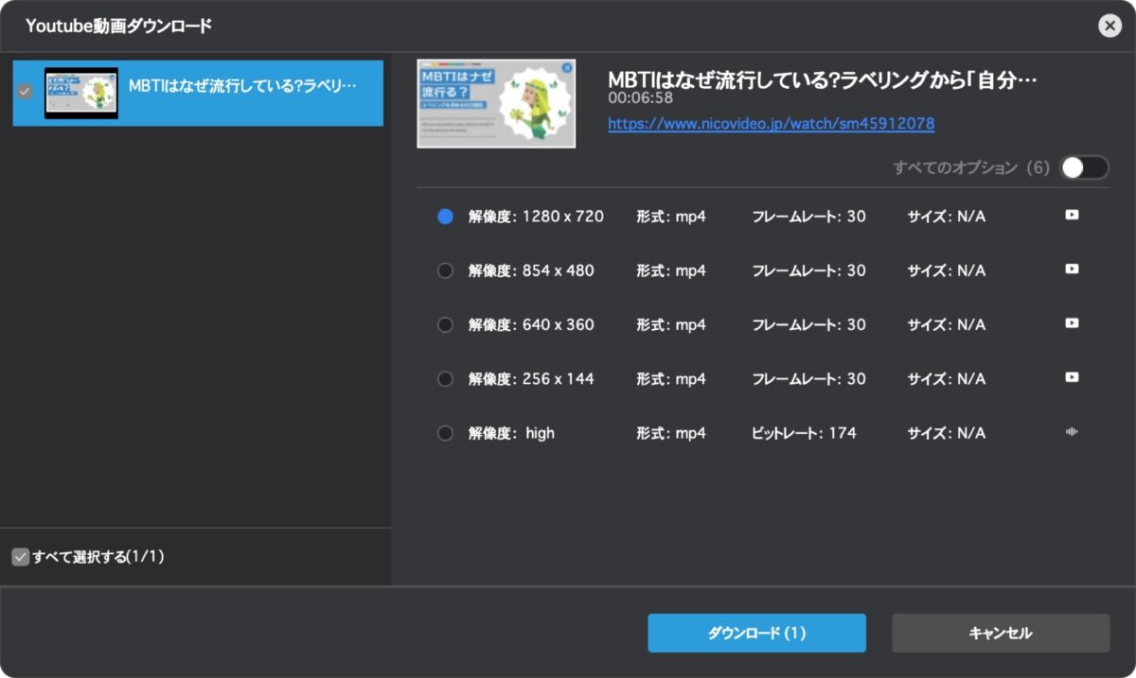Keep the 1280x720 radio button selected
Image resolution: width=1136 pixels, height=678 pixels.
pos(445,216)
